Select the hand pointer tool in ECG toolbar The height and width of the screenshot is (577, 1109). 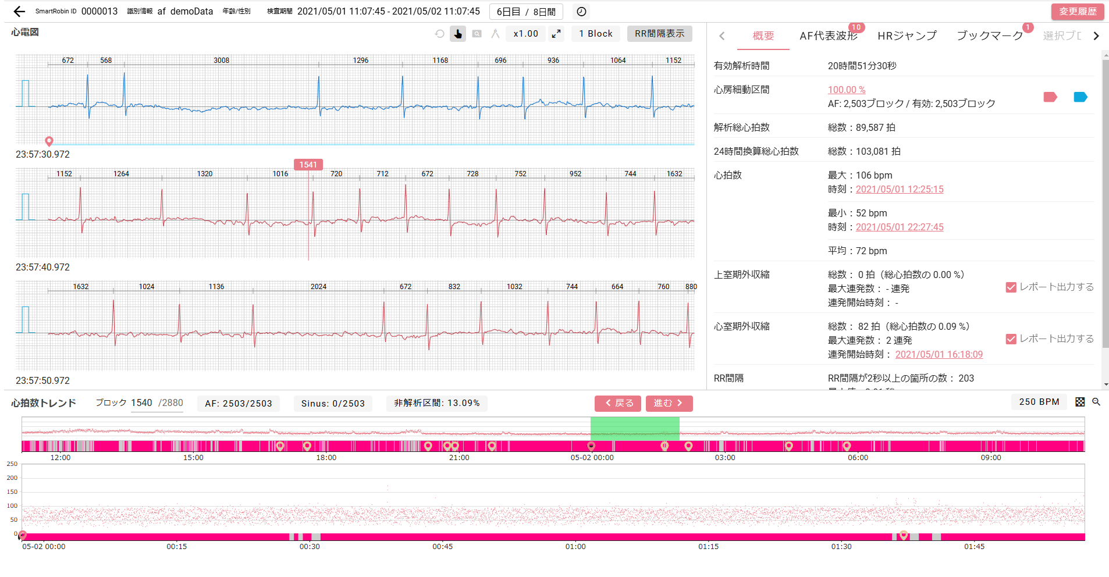tap(458, 34)
